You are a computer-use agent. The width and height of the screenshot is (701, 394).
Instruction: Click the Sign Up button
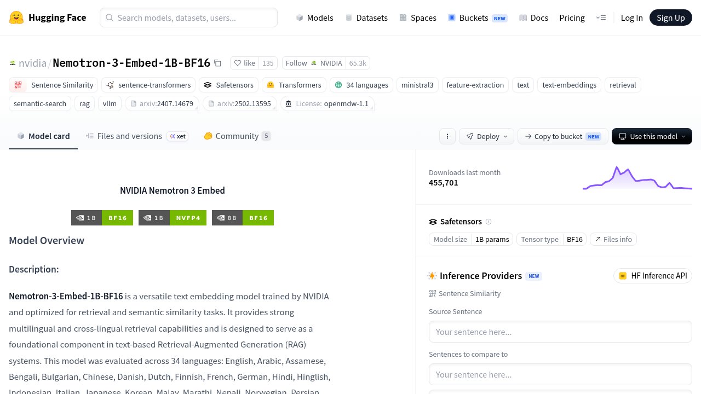(671, 18)
